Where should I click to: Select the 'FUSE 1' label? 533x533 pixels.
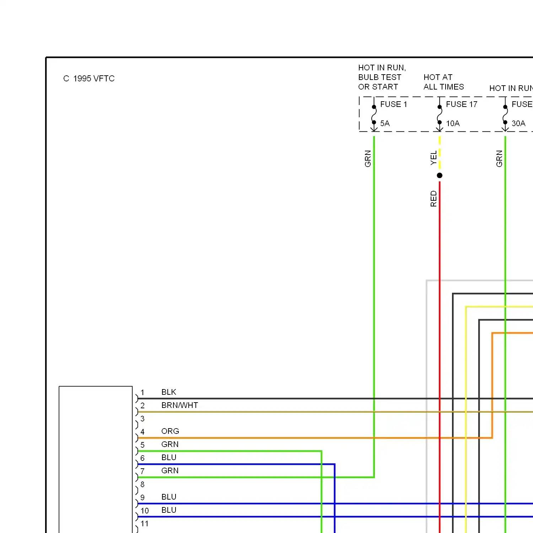pyautogui.click(x=393, y=104)
